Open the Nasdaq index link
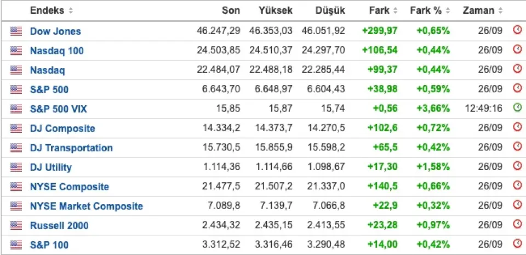Image resolution: width=526 pixels, height=255 pixels. pos(47,70)
